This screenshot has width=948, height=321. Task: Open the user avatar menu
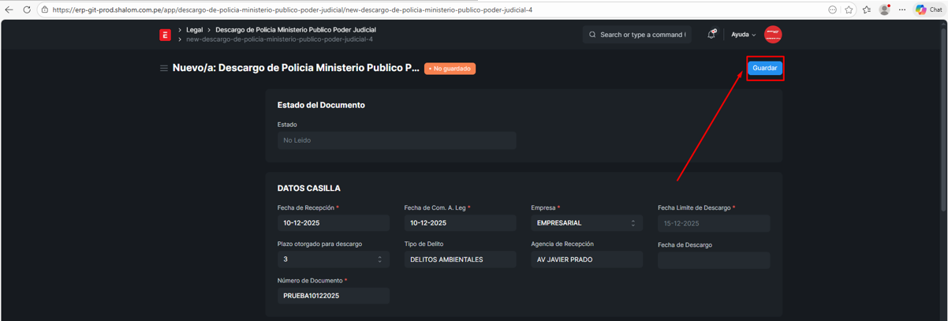point(773,35)
